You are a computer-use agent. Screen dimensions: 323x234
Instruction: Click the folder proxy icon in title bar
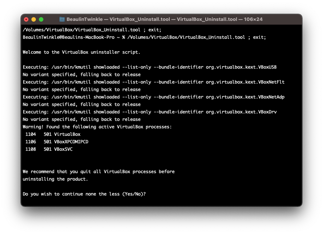[62, 19]
